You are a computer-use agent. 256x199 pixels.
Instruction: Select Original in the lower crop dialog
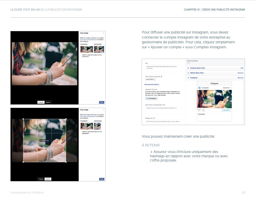point(41,179)
